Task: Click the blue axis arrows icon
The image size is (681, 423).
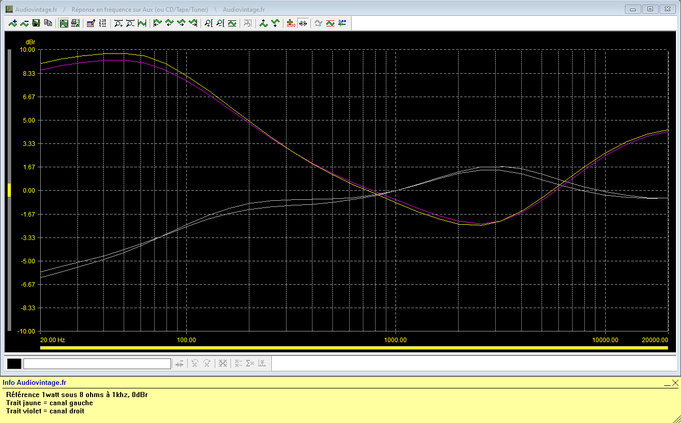Action: pyautogui.click(x=342, y=23)
